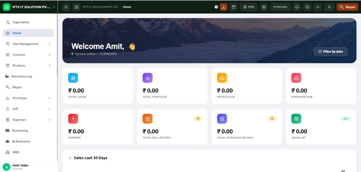This screenshot has height=172, width=361.
Task: Open the user profile icon in header
Action: coord(329,7)
